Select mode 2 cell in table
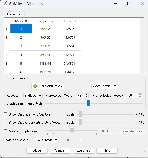Image resolution: width=148 pixels, height=158 pixels. tap(21, 37)
